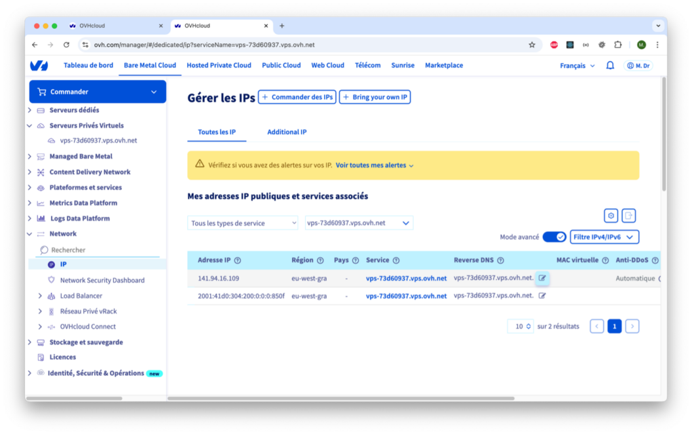Click the export icon above the IP table

coord(628,216)
